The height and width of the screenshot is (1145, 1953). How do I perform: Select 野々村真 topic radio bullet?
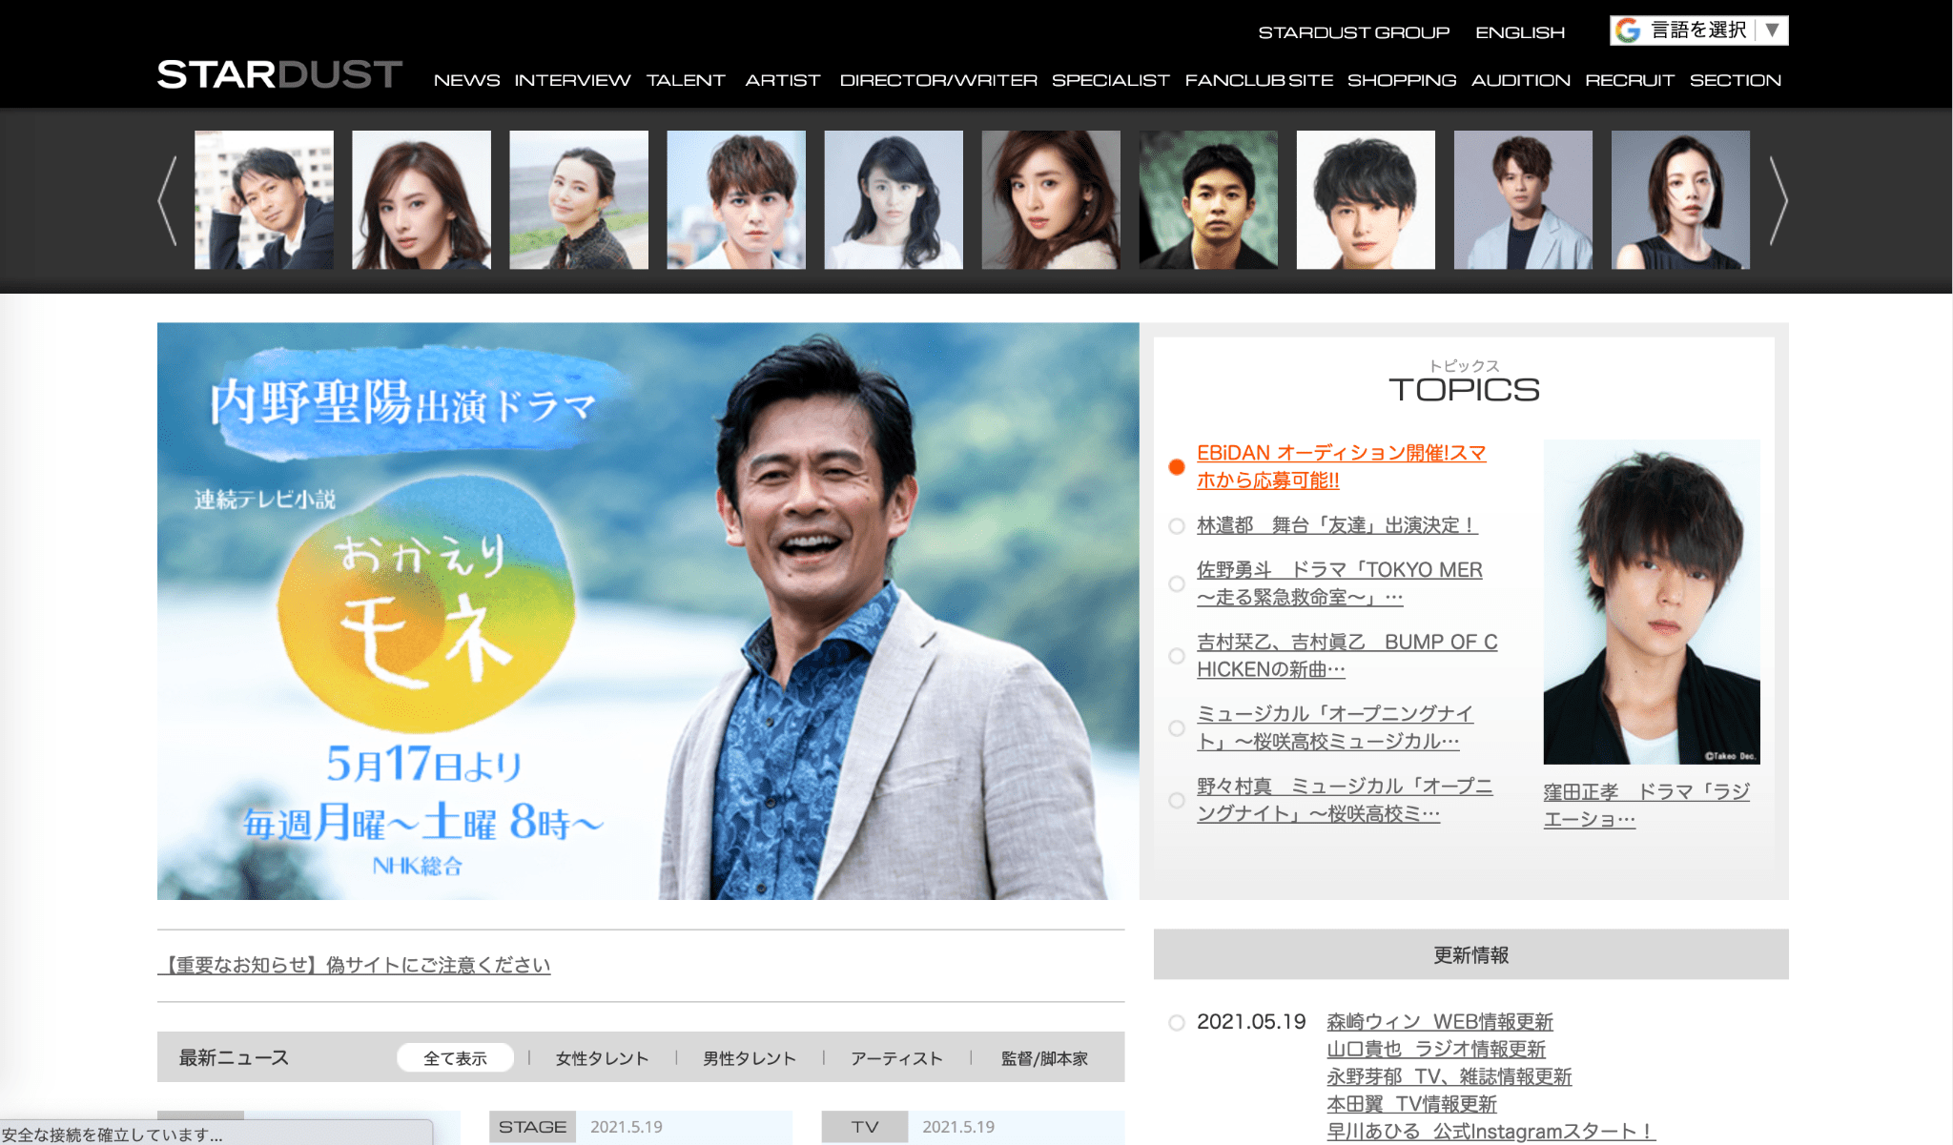coord(1177,801)
